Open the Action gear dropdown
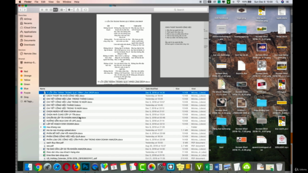This screenshot has width=308, height=173. [70, 10]
